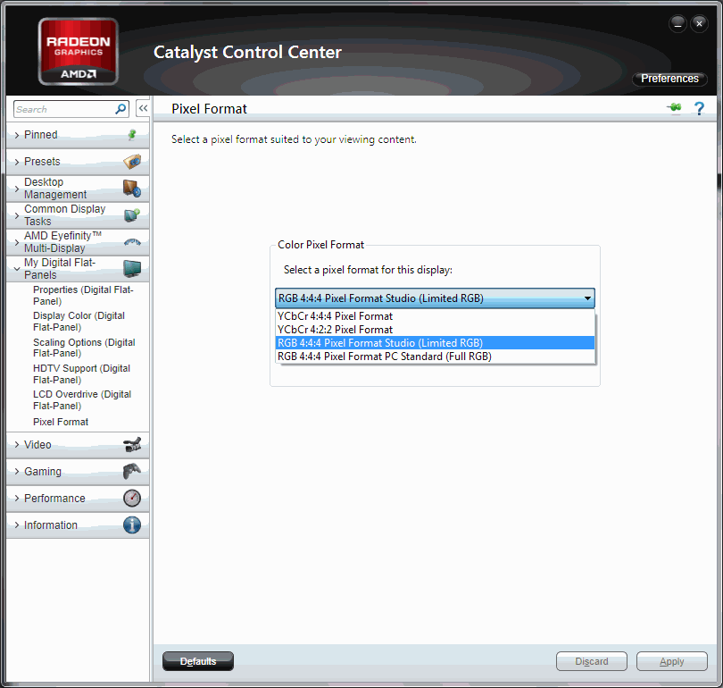Close the Catalyst Control Center window
Screen dimensions: 723x688
[x=699, y=23]
